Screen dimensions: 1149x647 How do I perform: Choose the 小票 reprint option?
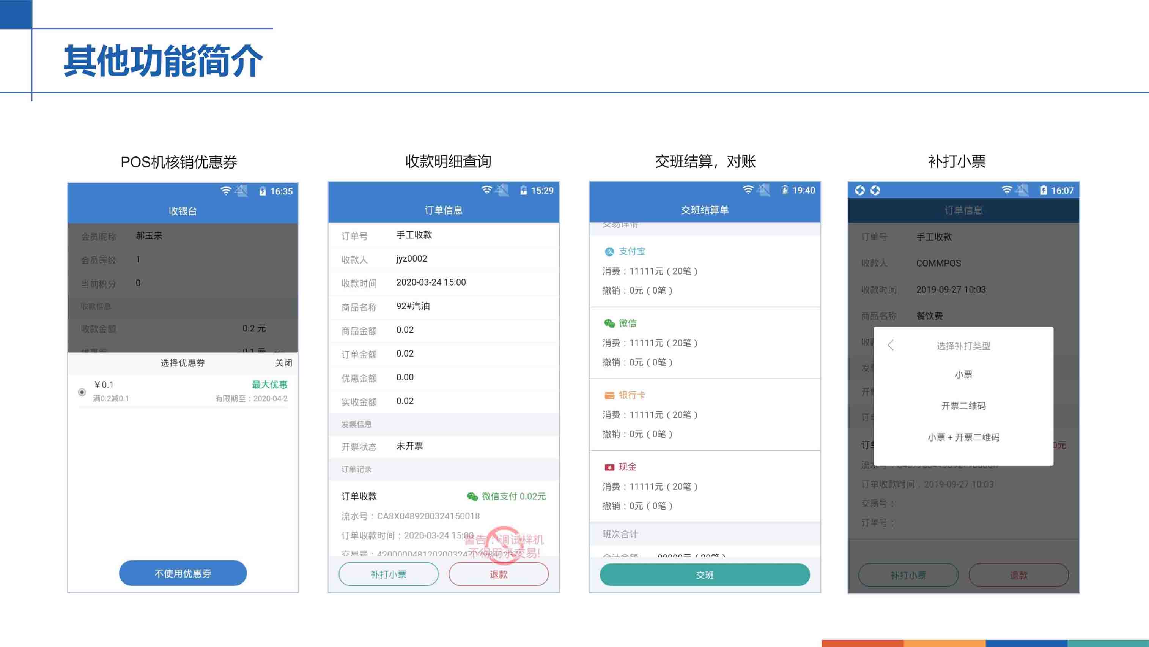pos(963,374)
